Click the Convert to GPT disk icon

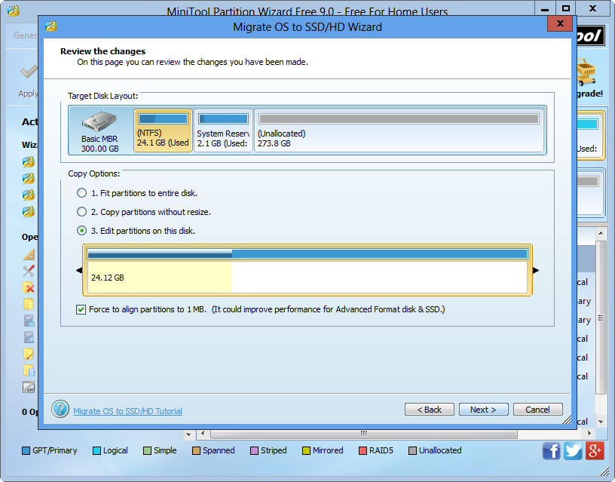(x=29, y=387)
